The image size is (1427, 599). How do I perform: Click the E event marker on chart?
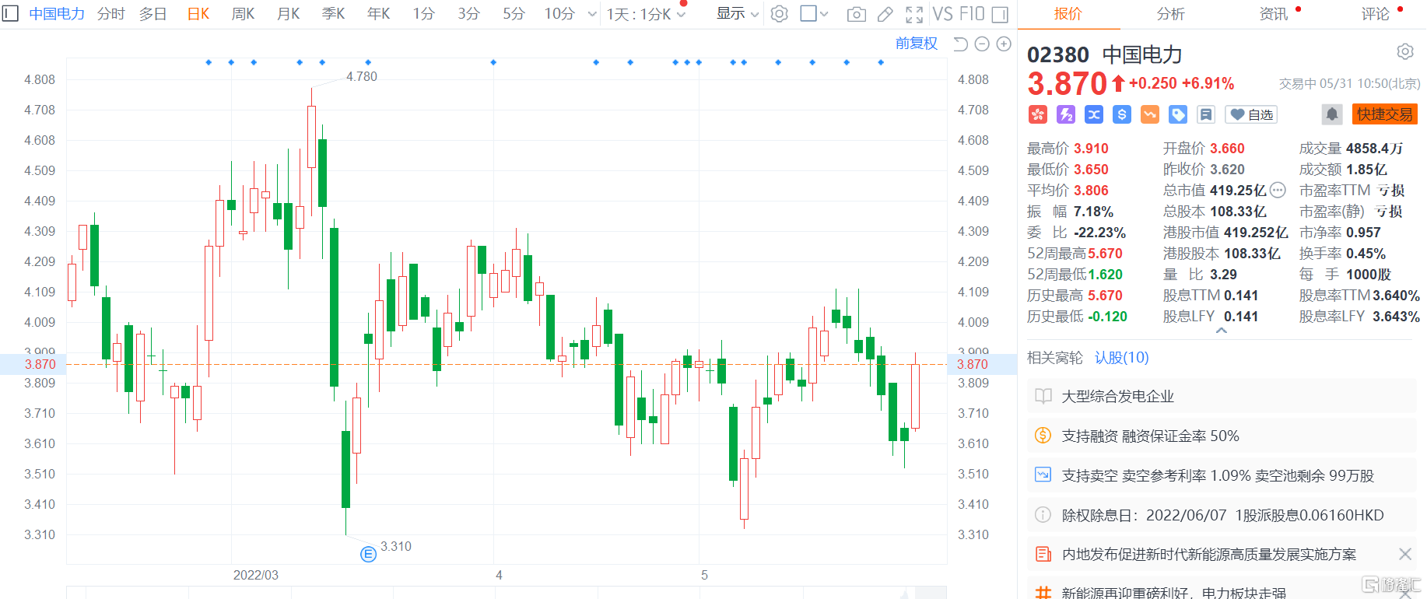[x=368, y=554]
